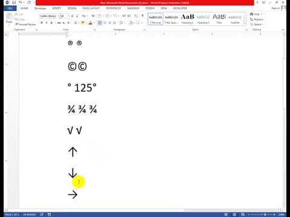
Task: Align text left
Action: tap(100, 23)
